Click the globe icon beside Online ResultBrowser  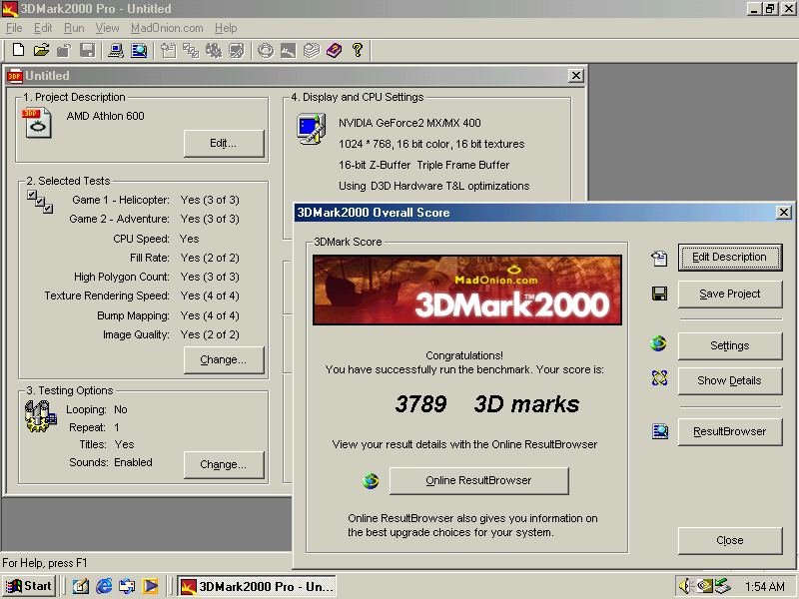pyautogui.click(x=371, y=480)
